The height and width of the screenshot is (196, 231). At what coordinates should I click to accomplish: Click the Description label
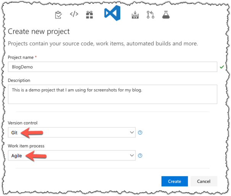click(19, 80)
